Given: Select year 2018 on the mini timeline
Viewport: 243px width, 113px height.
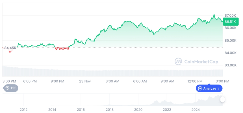Looking at the screenshot, I should [110, 110].
